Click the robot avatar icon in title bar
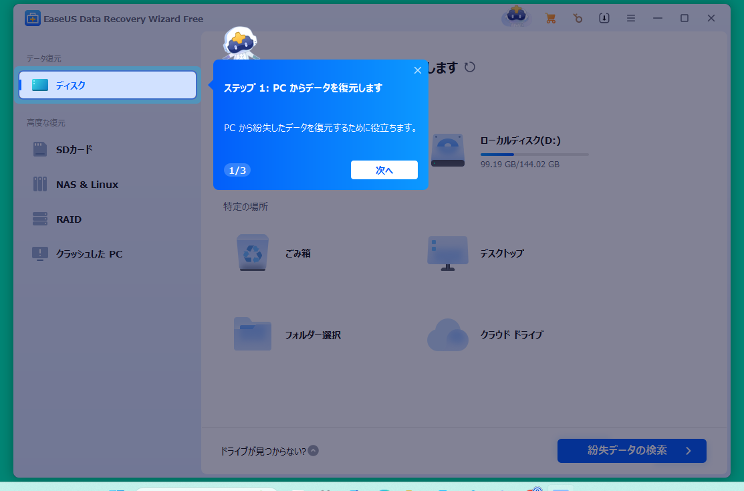The height and width of the screenshot is (491, 744). (x=516, y=17)
